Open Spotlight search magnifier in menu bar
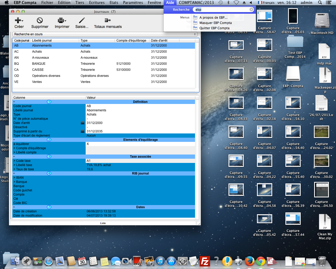This screenshot has height=269, width=336. click(320, 3)
